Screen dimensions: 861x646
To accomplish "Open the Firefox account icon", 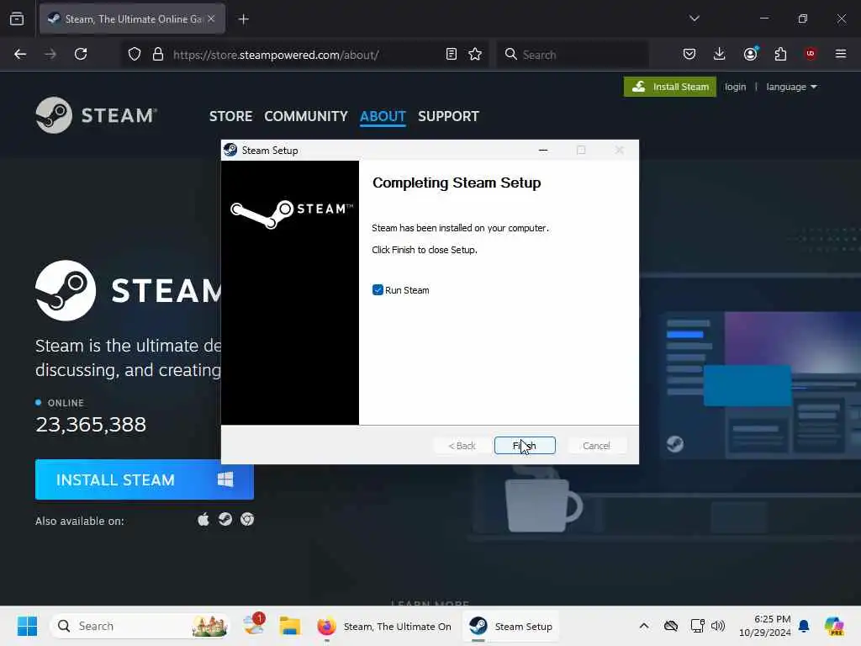I will (x=750, y=54).
